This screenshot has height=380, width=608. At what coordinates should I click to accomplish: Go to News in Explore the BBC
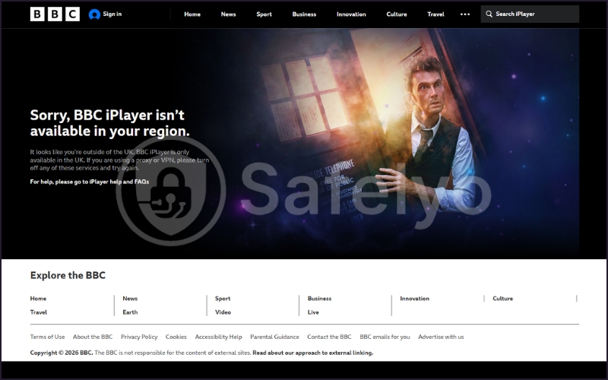point(130,299)
